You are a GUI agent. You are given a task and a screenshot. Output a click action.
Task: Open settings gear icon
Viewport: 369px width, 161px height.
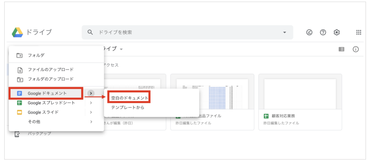click(337, 32)
